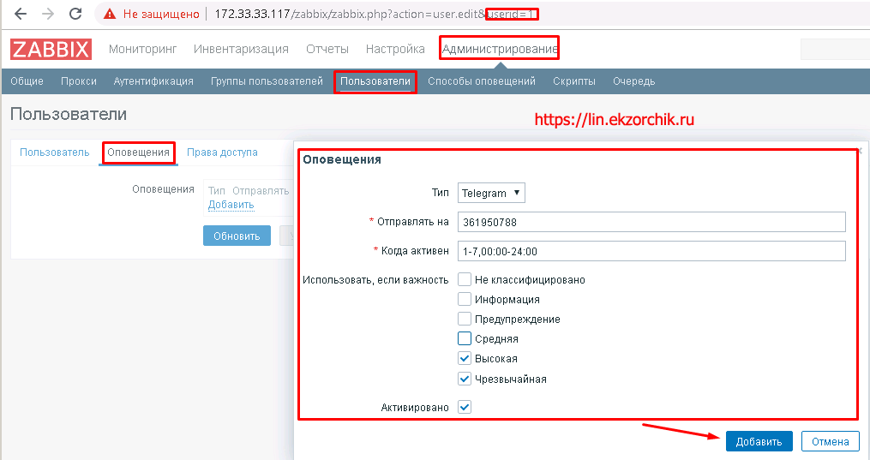Click the Отправлять на input field

[651, 222]
